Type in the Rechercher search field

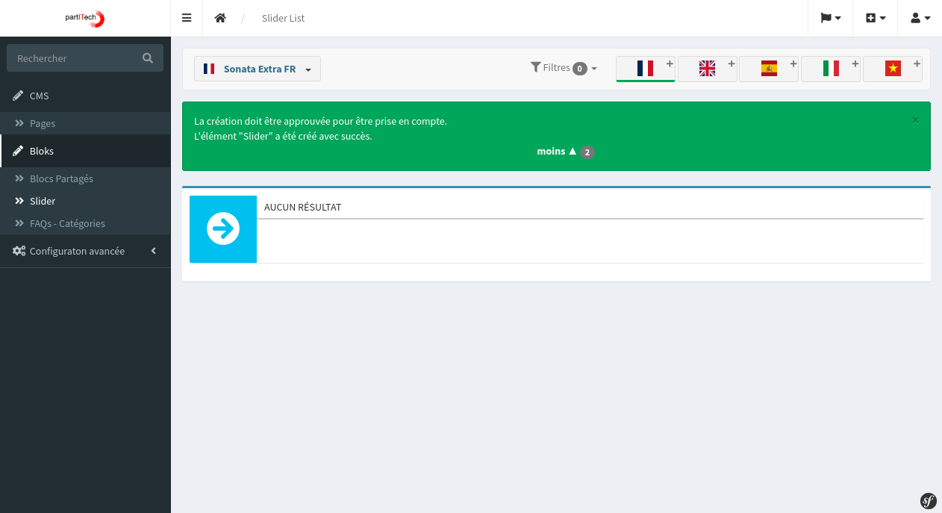[75, 58]
